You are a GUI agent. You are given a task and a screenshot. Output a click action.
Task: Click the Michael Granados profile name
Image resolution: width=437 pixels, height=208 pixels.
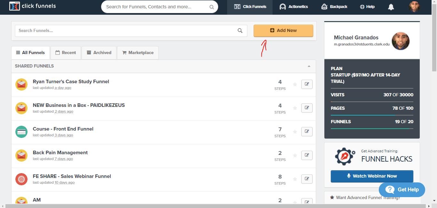coord(356,38)
